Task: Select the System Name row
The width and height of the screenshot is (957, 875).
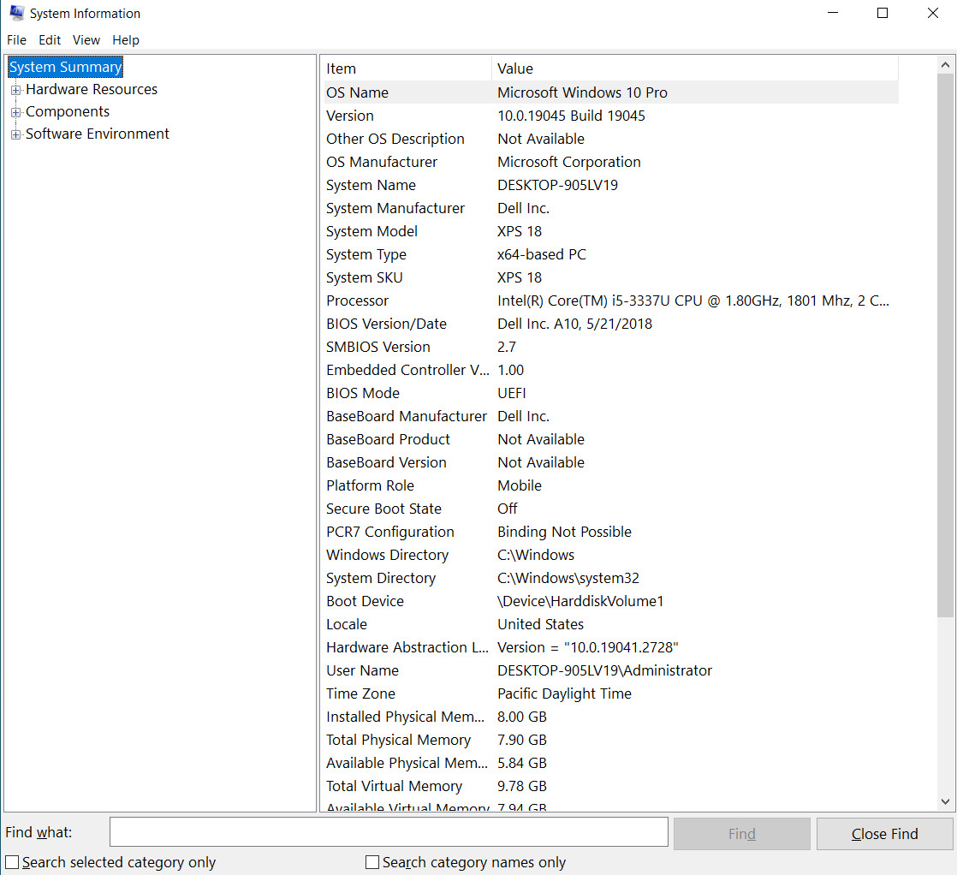Action: click(x=611, y=186)
